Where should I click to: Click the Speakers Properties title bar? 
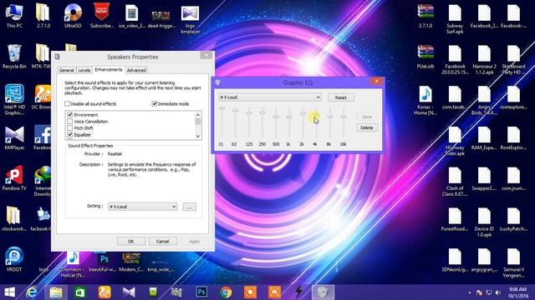click(132, 57)
